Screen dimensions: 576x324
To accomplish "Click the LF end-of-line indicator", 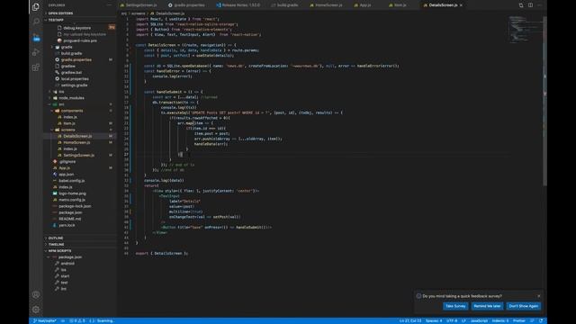I will point(463,320).
